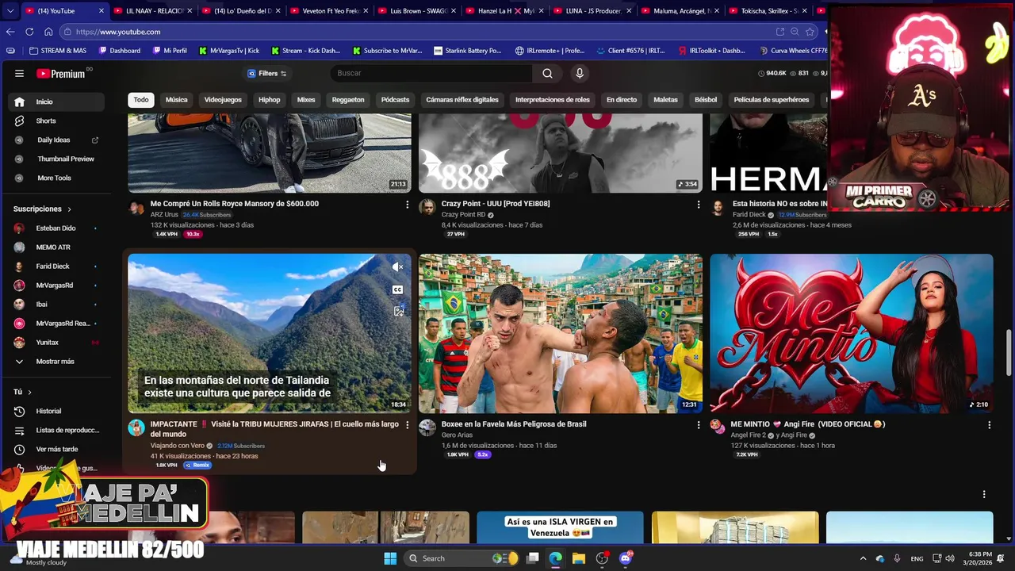
Task: Unmute the Tailandia preview video
Action: click(x=398, y=267)
